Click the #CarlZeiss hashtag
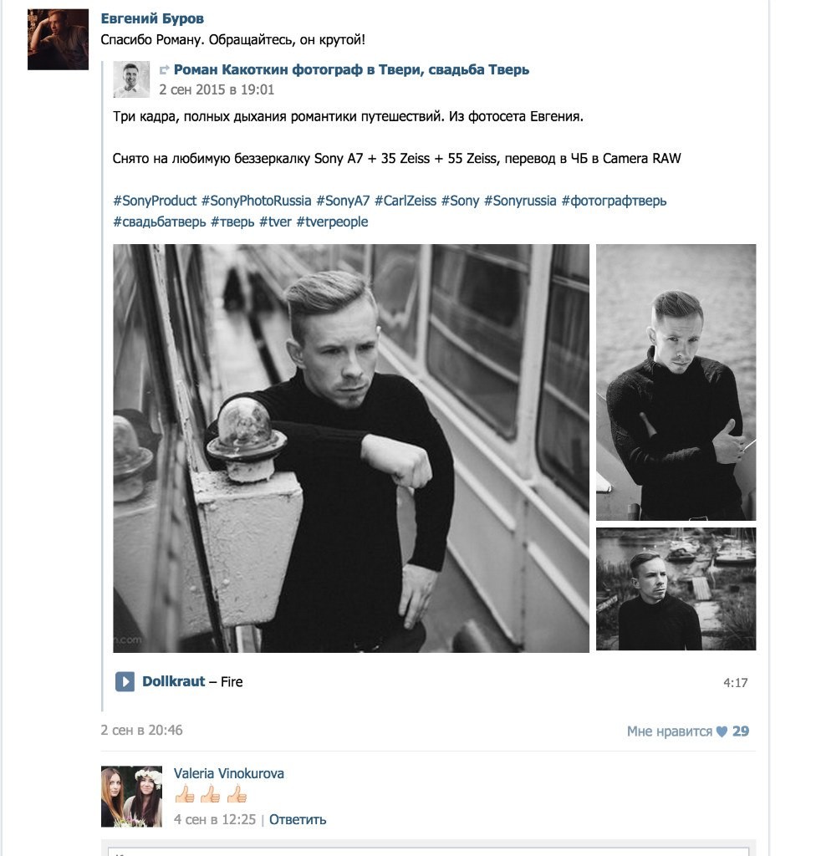Viewport: 816px width, 856px height. point(405,201)
